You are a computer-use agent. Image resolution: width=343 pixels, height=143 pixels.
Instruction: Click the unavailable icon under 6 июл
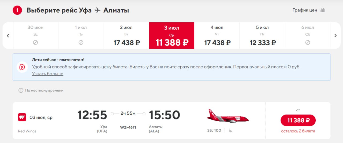(308, 42)
